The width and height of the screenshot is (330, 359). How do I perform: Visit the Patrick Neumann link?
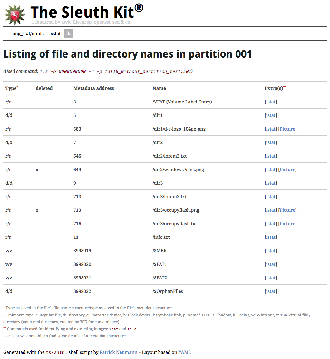tap(118, 352)
